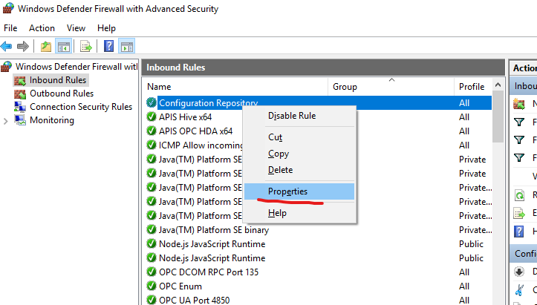Toggle Show/Hide Console Tree toolbar icon

tap(64, 46)
